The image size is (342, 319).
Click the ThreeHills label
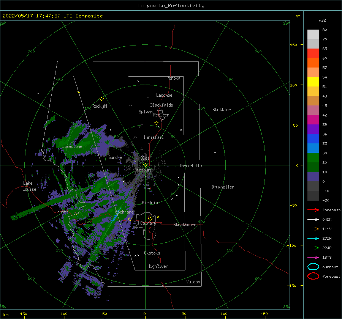click(x=190, y=166)
